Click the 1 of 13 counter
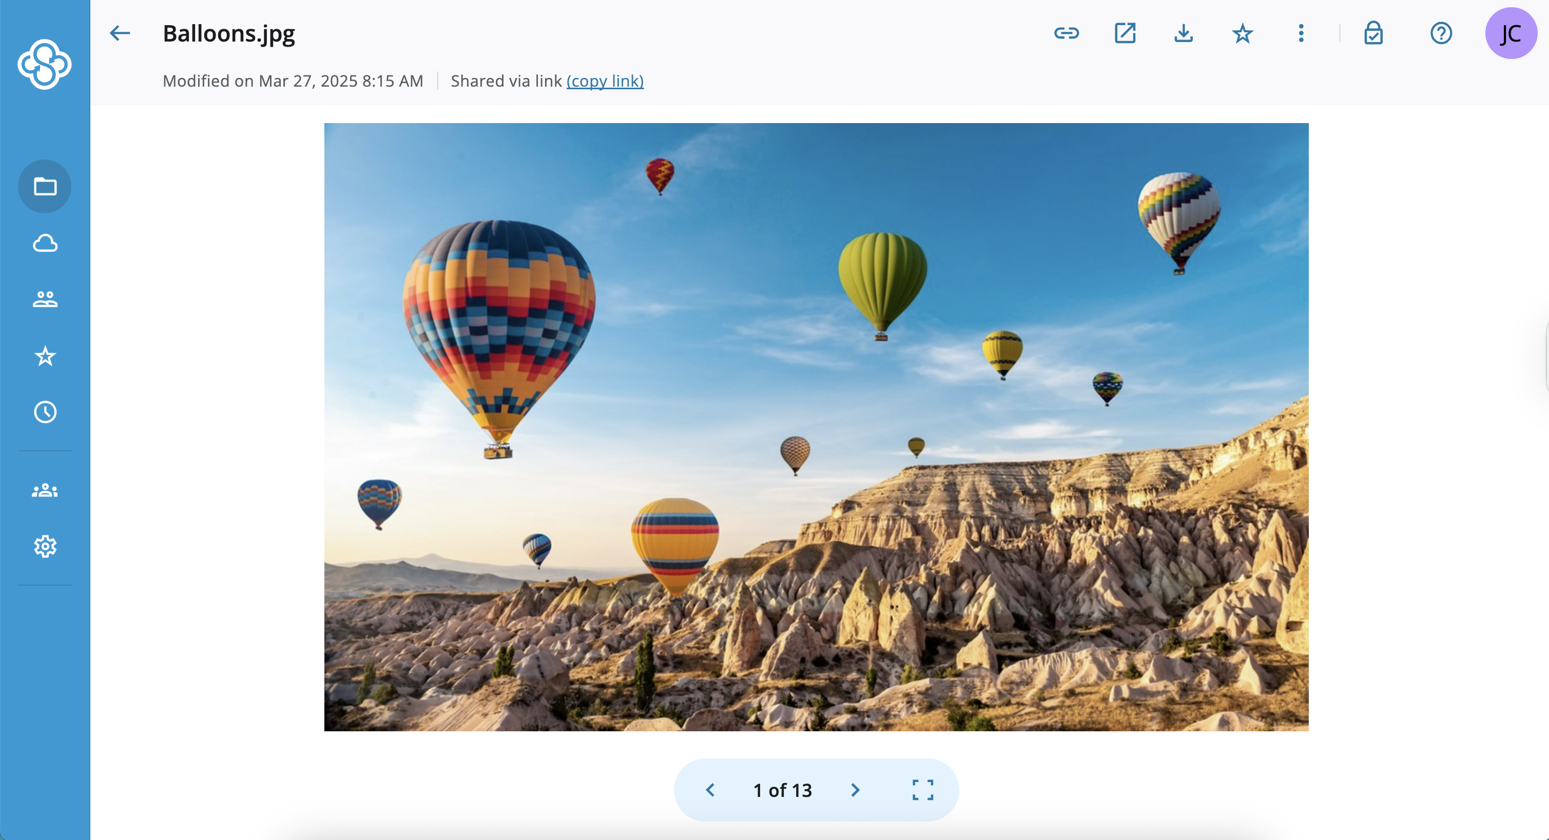The image size is (1549, 840). [x=782, y=790]
